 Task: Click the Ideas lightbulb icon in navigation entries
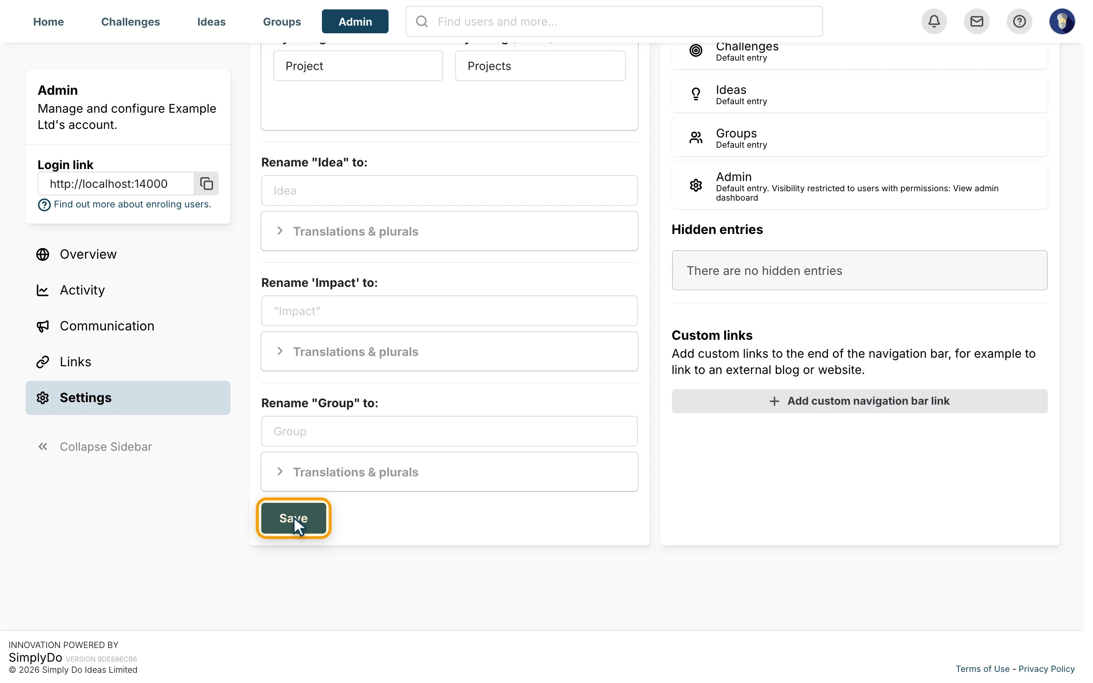[x=696, y=94]
